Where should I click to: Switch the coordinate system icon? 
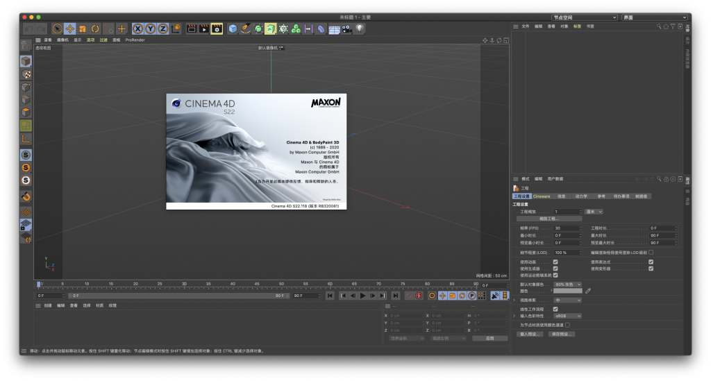coord(176,29)
